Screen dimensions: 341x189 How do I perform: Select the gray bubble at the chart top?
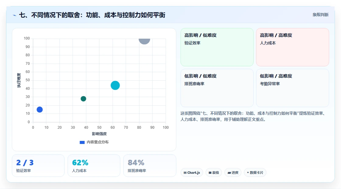point(144,41)
